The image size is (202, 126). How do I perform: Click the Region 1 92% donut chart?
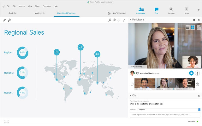[22, 53]
